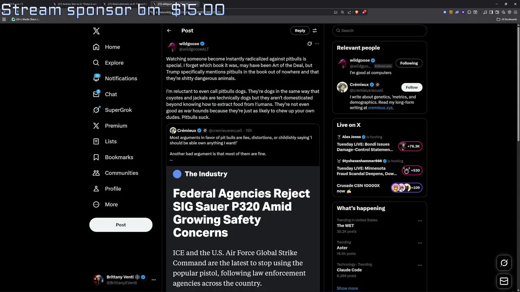520x292 pixels.
Task: Join Alex Jones live +76.3K badge
Action: coord(410,146)
